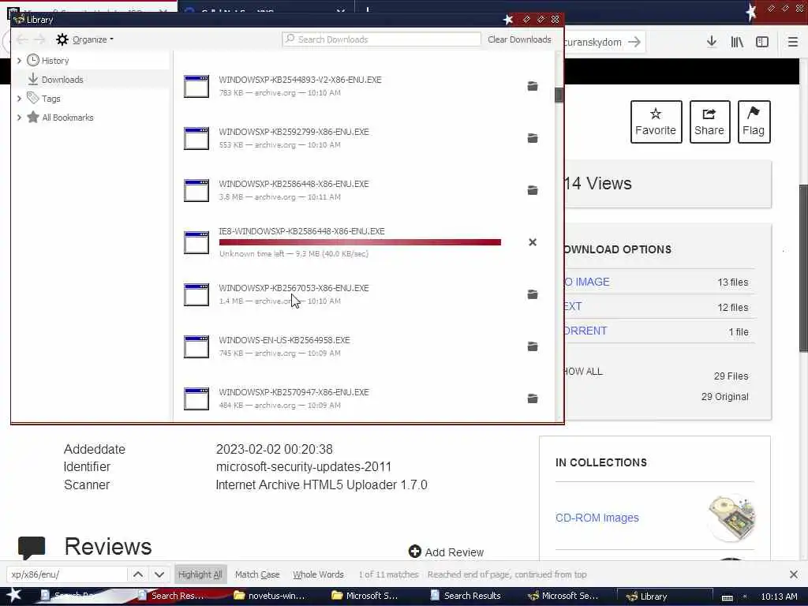Go to previous find match

point(138,574)
